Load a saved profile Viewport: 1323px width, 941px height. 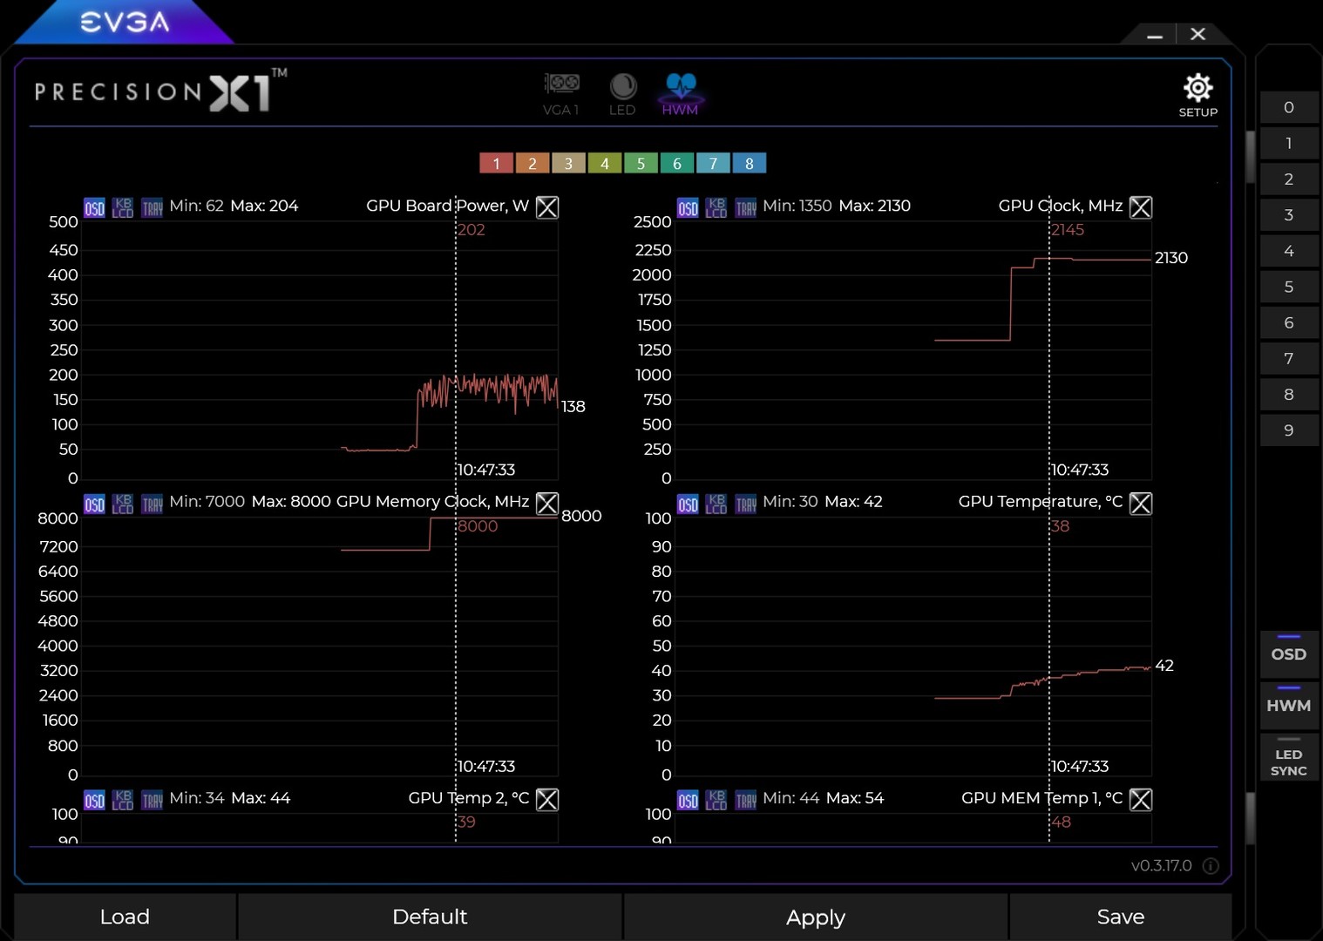click(125, 917)
